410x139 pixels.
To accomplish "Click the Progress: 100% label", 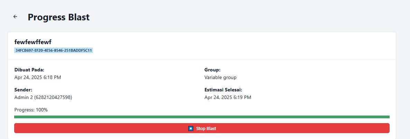I will pos(31,110).
